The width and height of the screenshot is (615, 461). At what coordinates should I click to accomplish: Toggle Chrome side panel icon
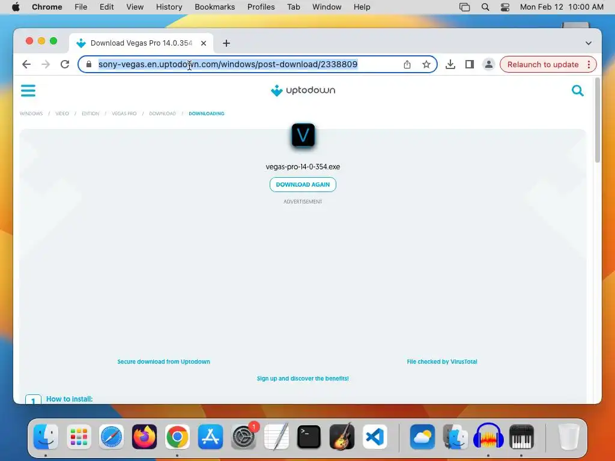[x=470, y=64]
